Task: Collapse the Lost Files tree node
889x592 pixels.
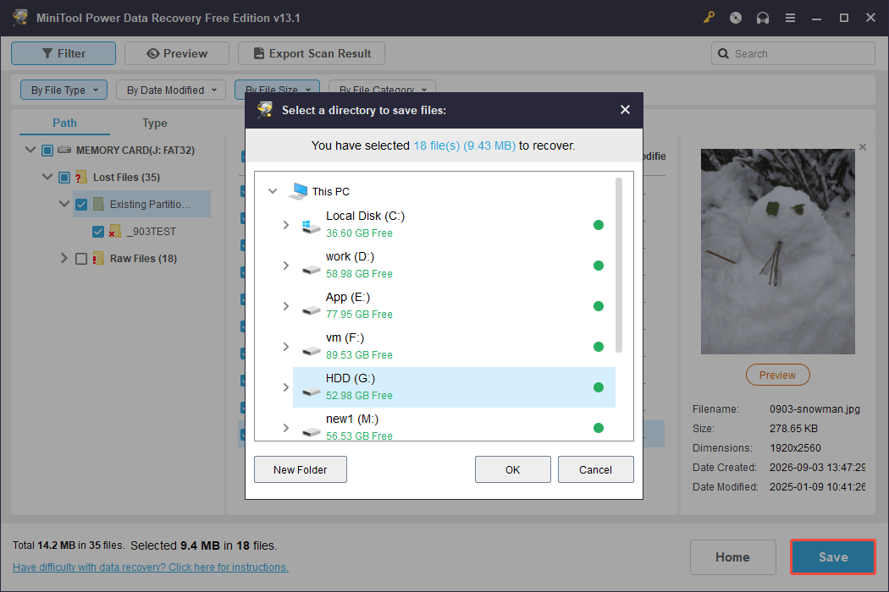Action: click(47, 177)
